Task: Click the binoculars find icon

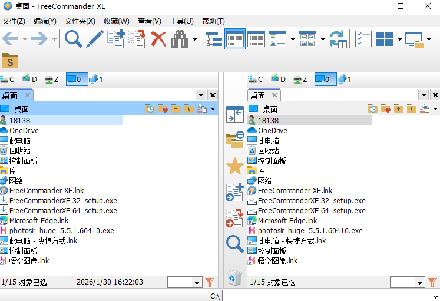Action: coord(180,39)
